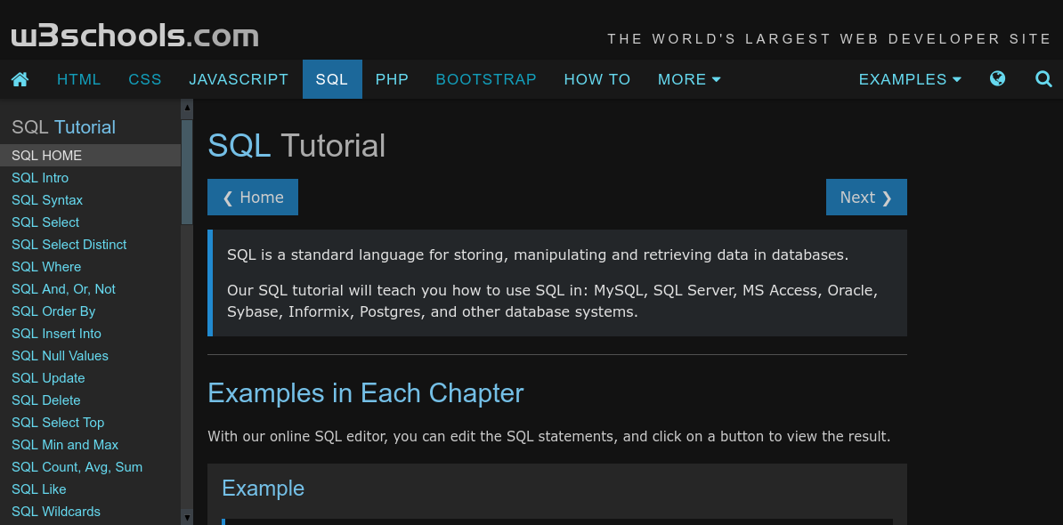
Task: Click the Home button below the title
Action: click(x=253, y=197)
